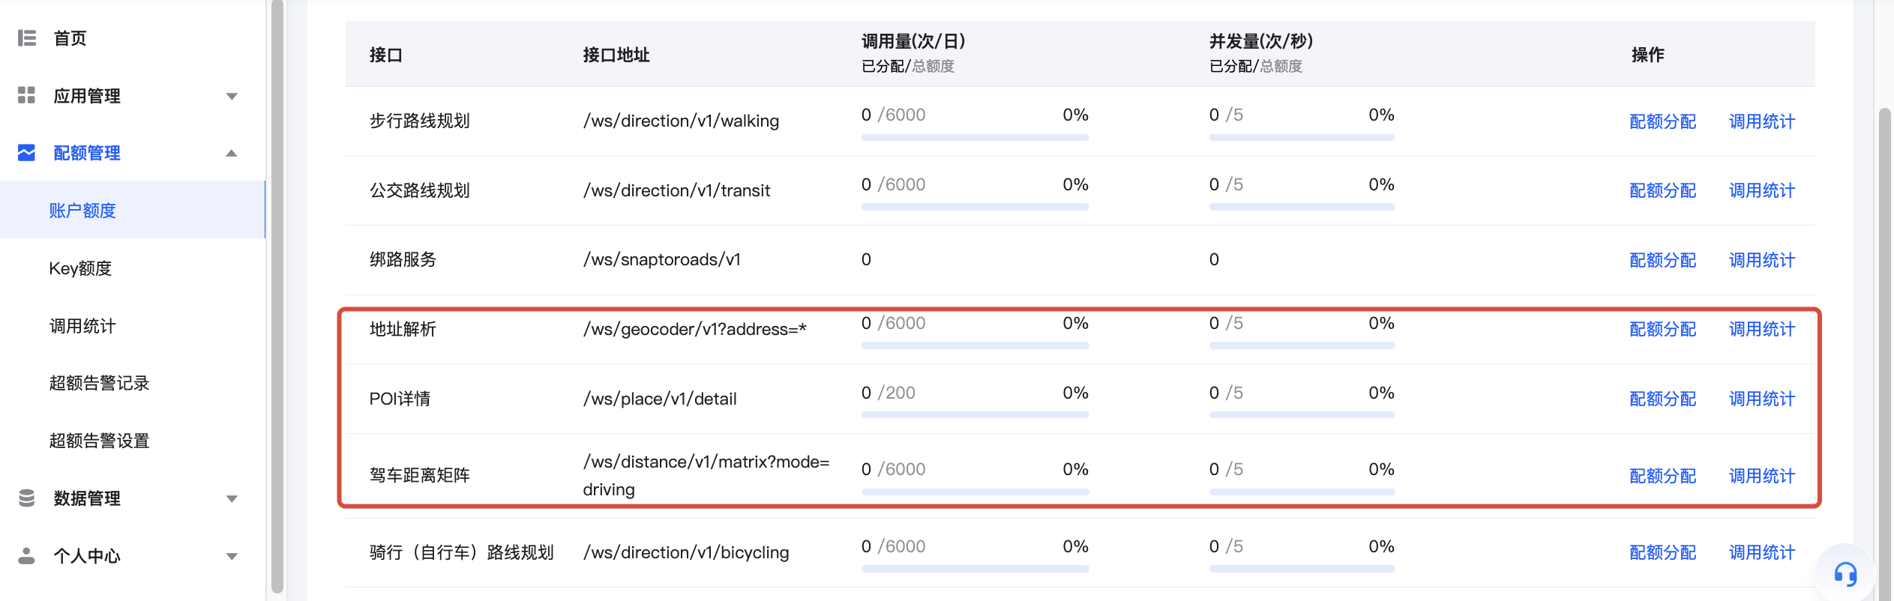Viewport: 1894px width, 601px height.
Task: Expand the 应用管理 dropdown arrow
Action: (232, 96)
